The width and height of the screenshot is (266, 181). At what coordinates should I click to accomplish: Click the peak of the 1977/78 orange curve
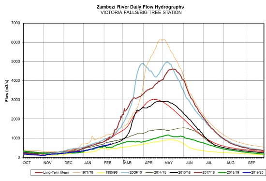coord(161,39)
